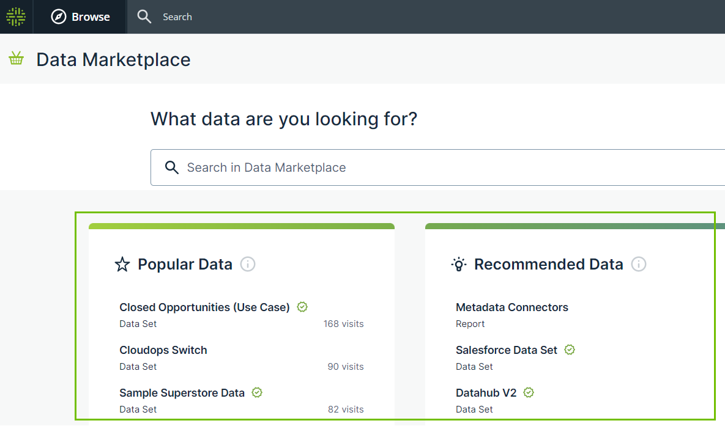Open Sample Superstore Data data set

pyautogui.click(x=182, y=393)
